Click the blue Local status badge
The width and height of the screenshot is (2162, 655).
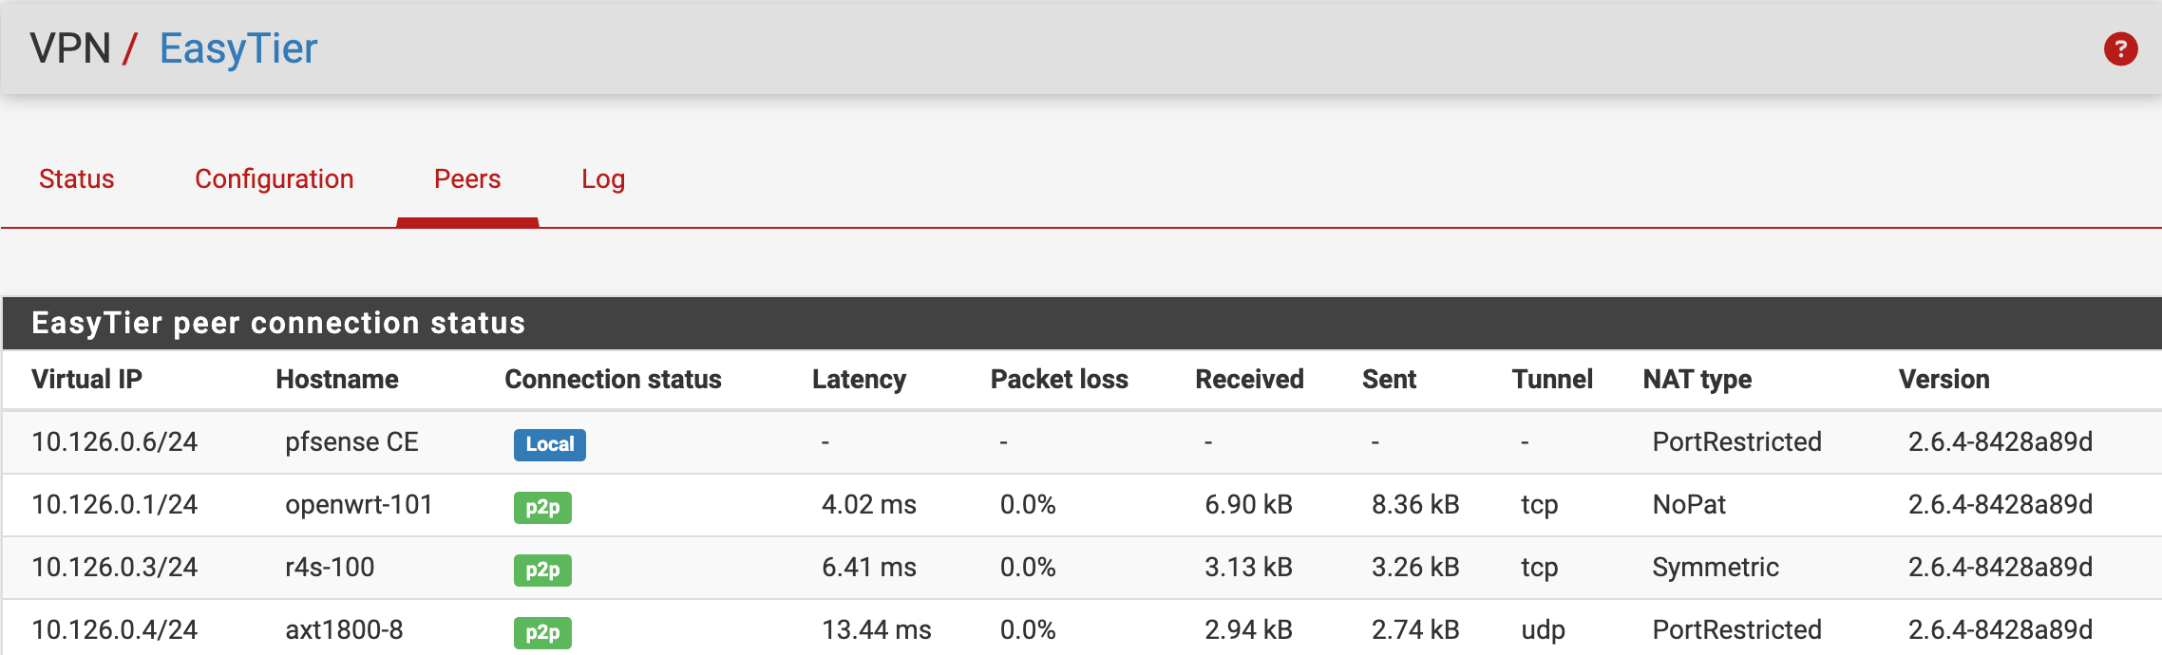(550, 444)
